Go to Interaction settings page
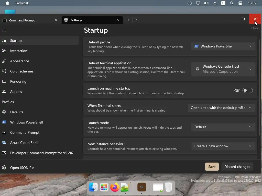Screen dimensions: 262x196 tap(39, 51)
